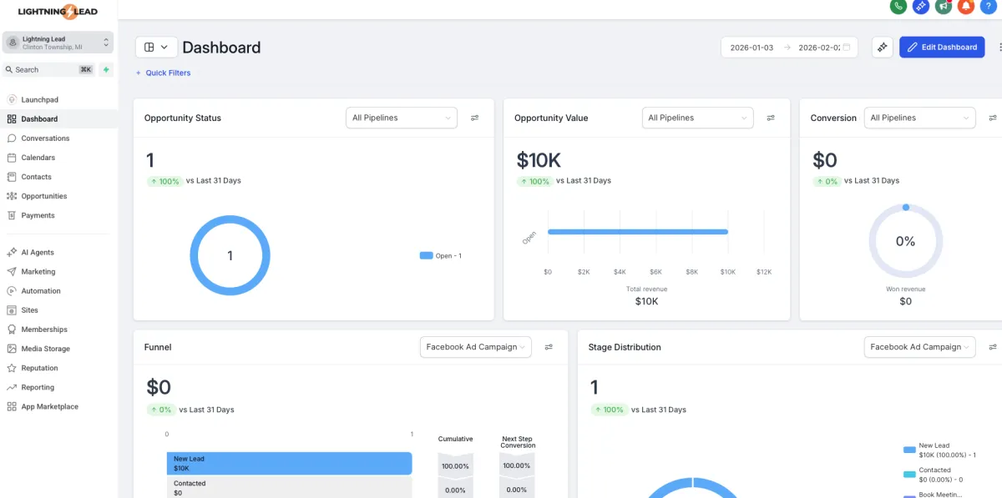
Task: Click the "100.00%" Next Step Conversion cell
Action: click(x=518, y=465)
